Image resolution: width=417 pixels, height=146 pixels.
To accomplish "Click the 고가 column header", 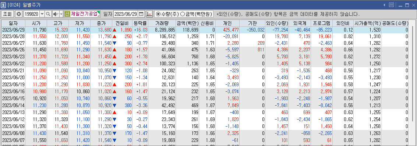I will click(57, 23).
